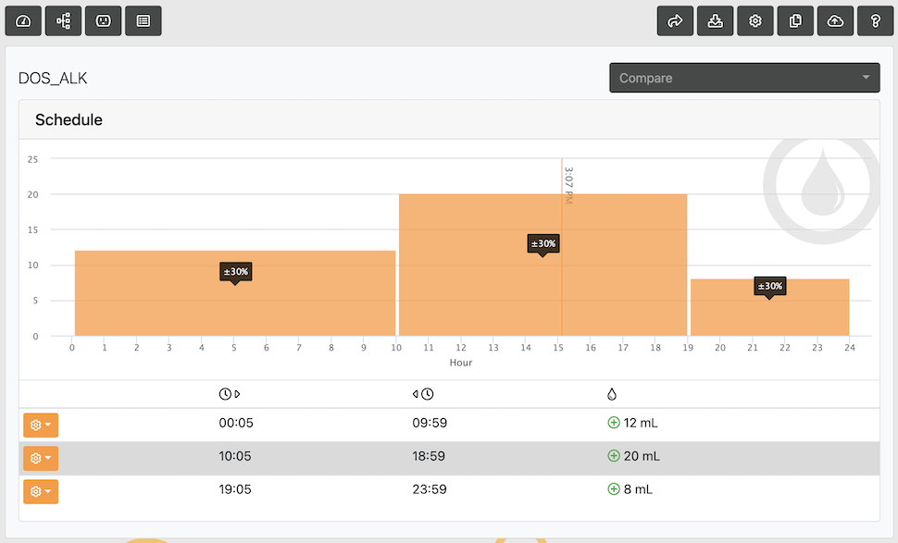Screen dimensions: 898x543
Task: Expand gear menu for 00:05 schedule row
Action: [41, 425]
